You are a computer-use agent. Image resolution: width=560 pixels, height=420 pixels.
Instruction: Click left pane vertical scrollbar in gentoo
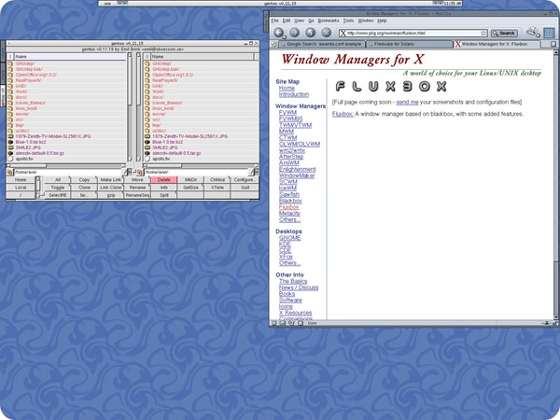(130, 107)
